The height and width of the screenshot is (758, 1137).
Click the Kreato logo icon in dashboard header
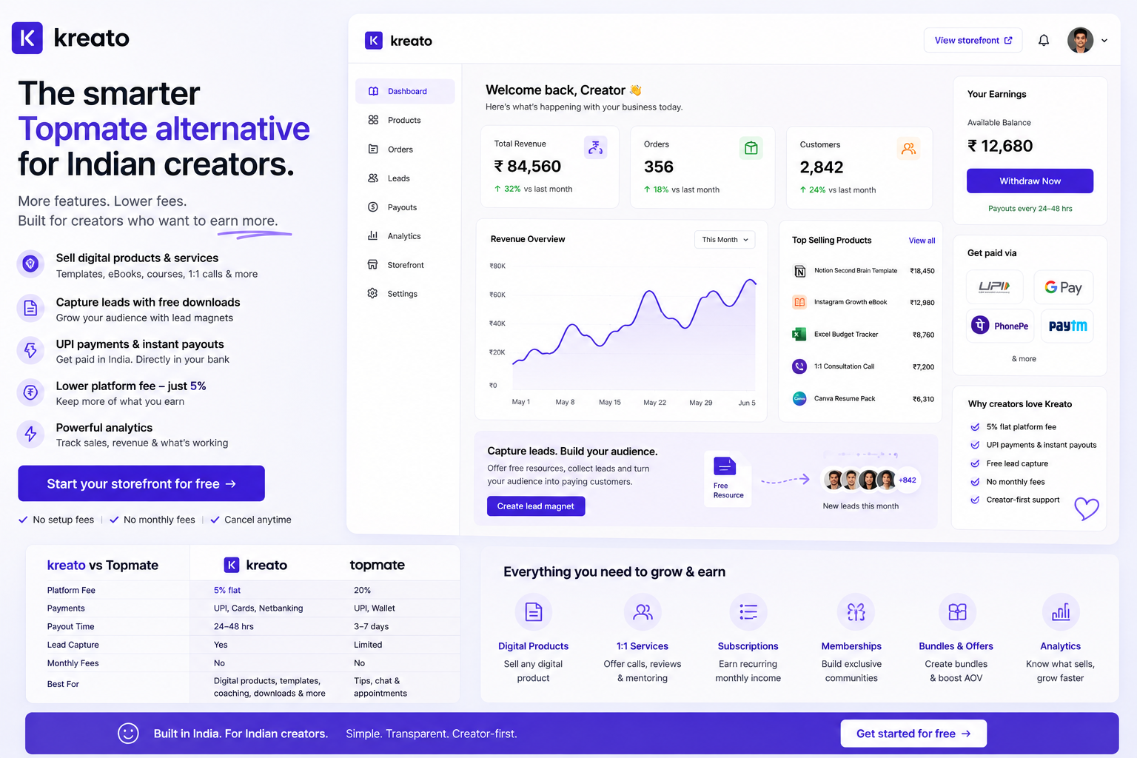pyautogui.click(x=374, y=41)
